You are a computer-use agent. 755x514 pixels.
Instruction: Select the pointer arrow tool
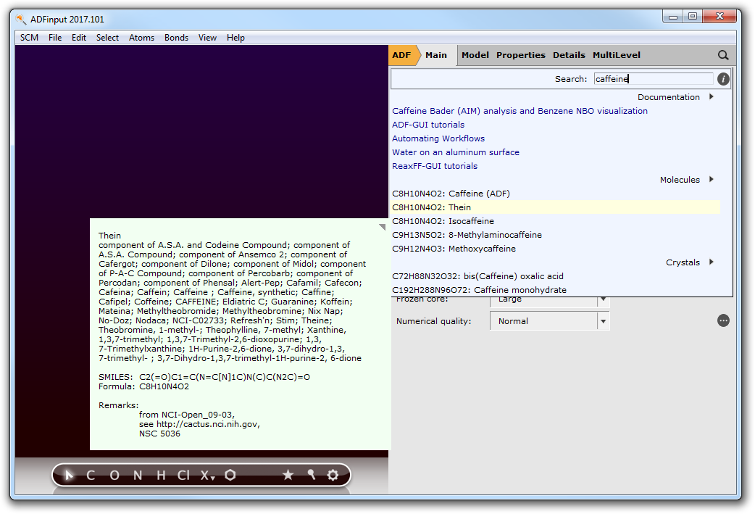point(69,476)
